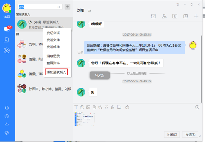Open the circular target icon in sidebar
The height and width of the screenshot is (142, 205).
[x=7, y=50]
